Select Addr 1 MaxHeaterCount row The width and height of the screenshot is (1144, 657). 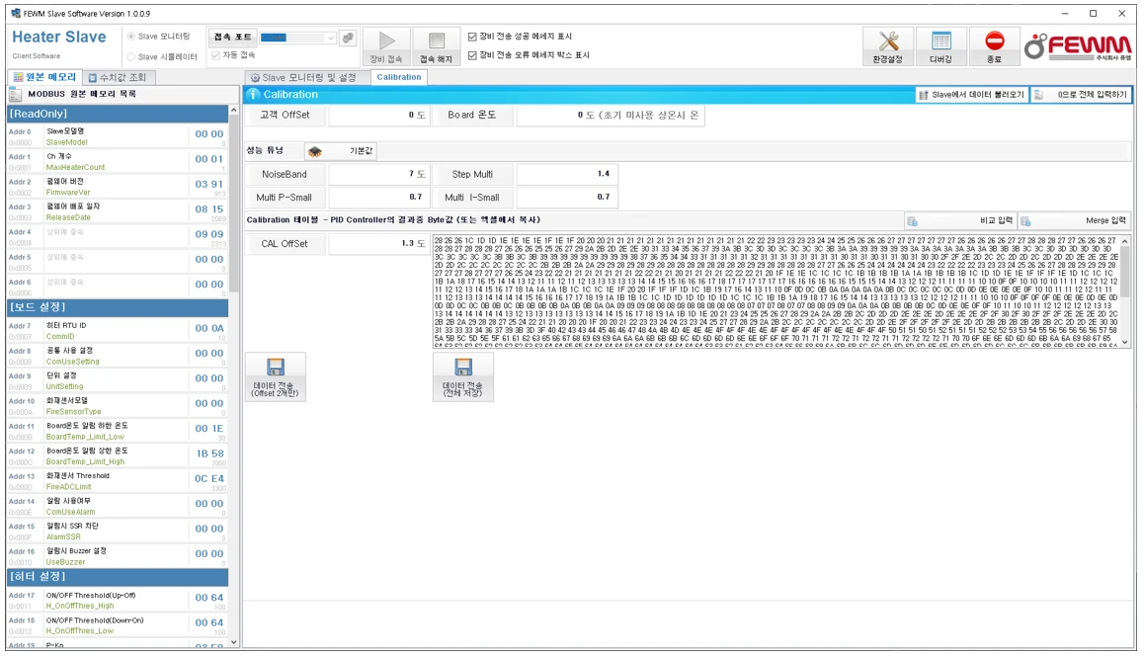click(118, 161)
